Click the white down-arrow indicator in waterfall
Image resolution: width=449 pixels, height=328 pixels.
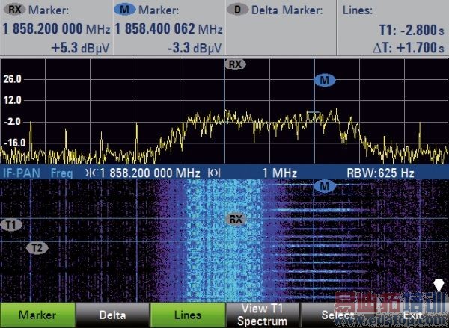439,285
